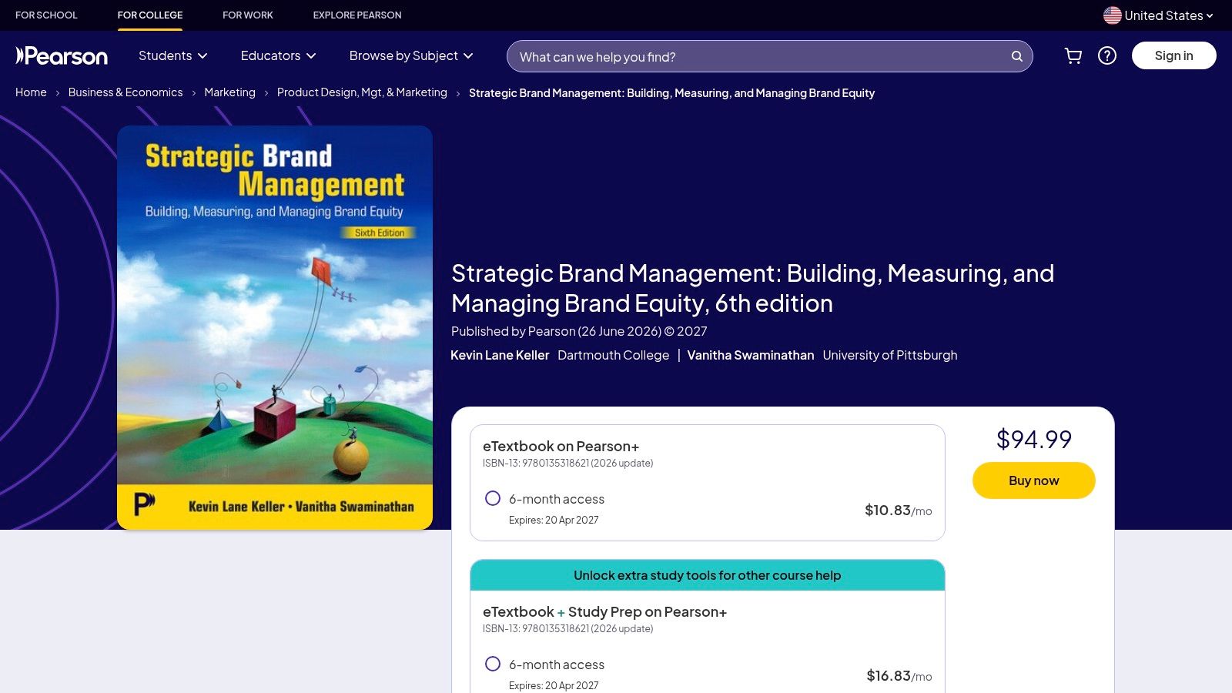Switch to the For College tab
This screenshot has height=693, width=1232.
pos(150,15)
